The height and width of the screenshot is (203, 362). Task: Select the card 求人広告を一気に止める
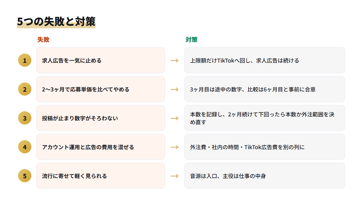100,60
